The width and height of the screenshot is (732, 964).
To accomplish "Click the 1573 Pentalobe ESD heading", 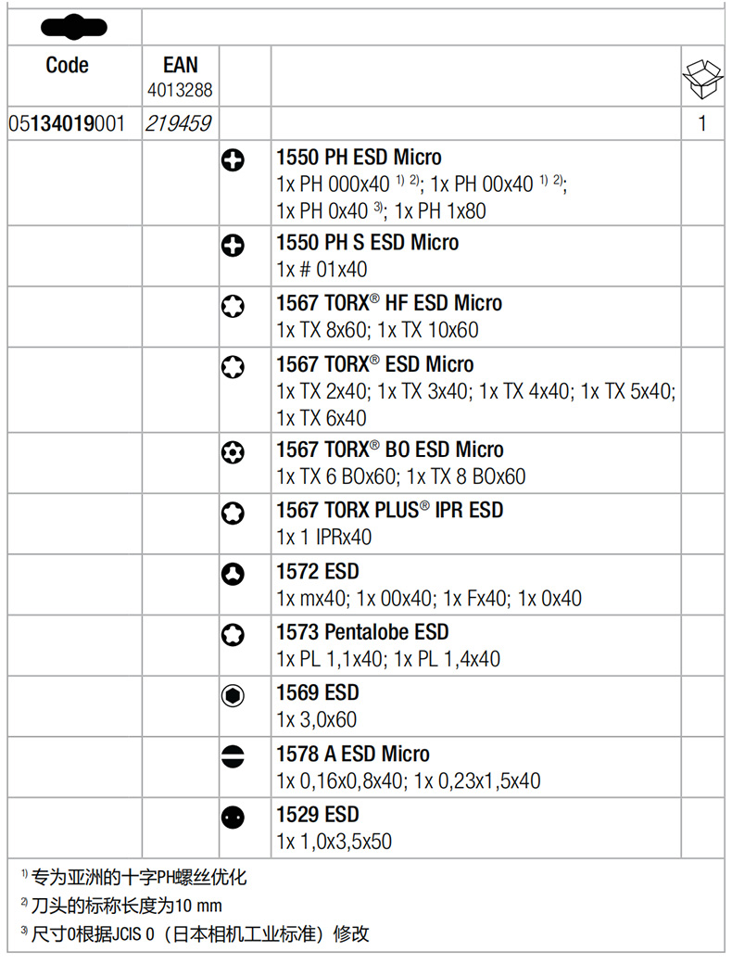I will click(x=362, y=632).
